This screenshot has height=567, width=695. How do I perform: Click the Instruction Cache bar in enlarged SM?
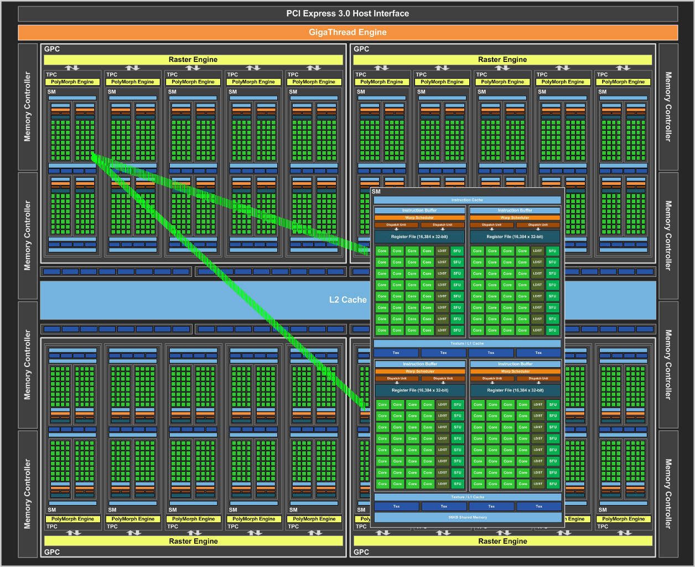point(467,200)
